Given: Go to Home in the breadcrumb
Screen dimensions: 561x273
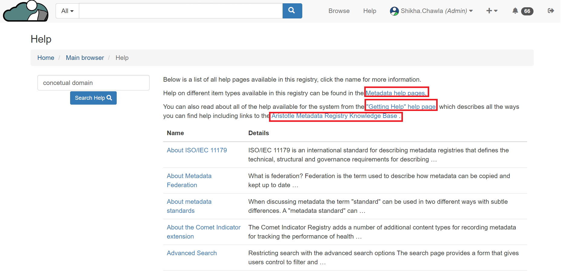Looking at the screenshot, I should tap(46, 58).
